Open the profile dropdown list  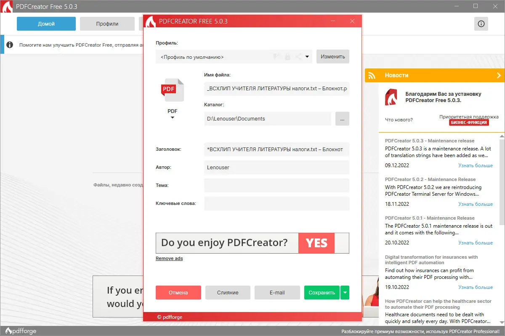point(307,57)
